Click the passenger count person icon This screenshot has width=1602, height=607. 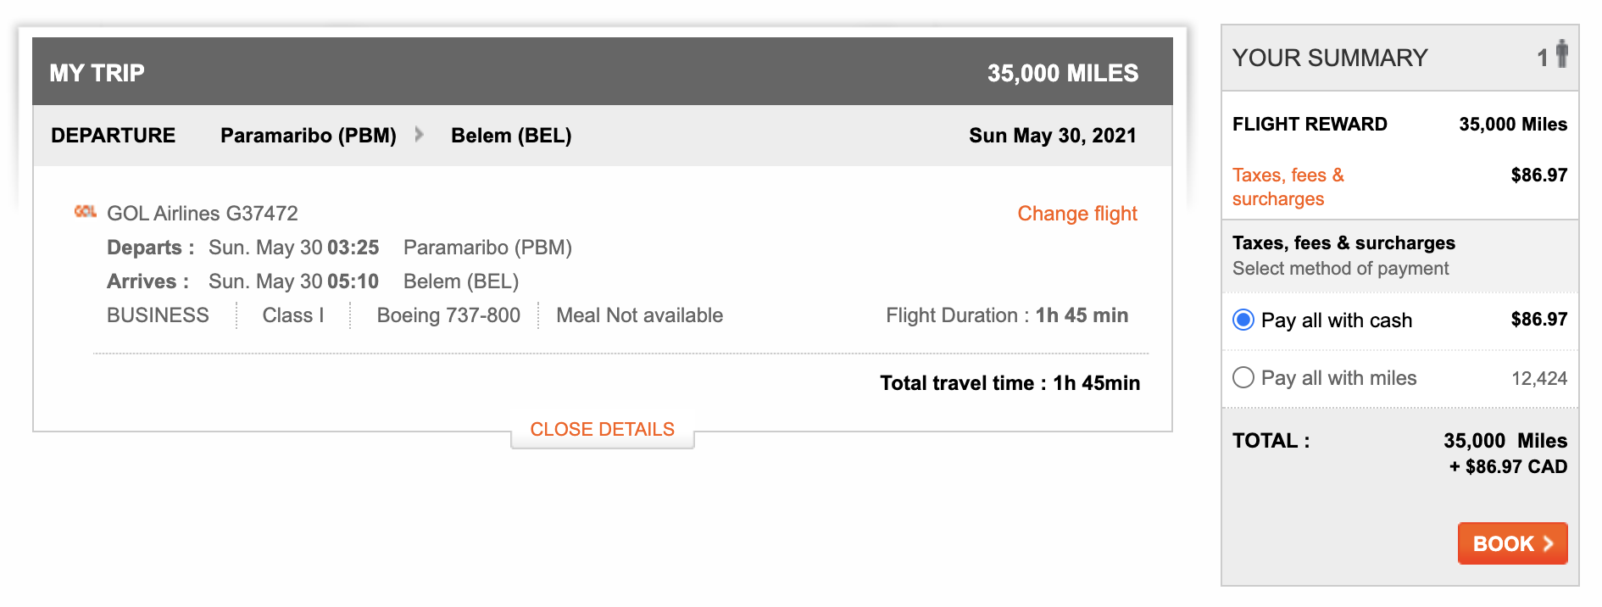pyautogui.click(x=1561, y=55)
